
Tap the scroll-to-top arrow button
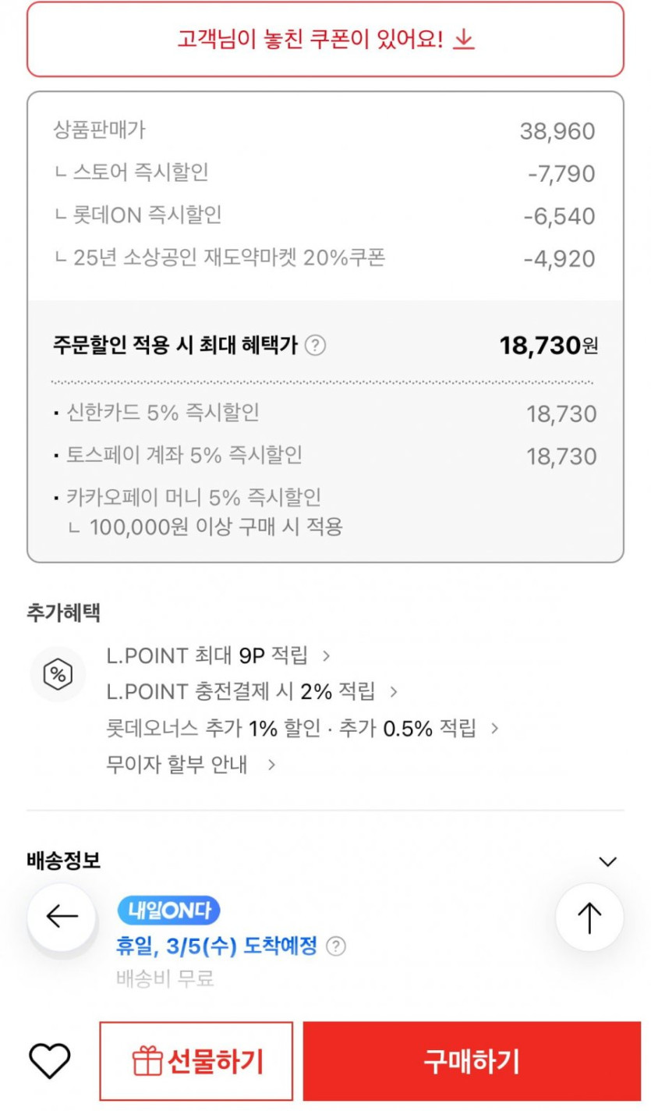pos(589,918)
